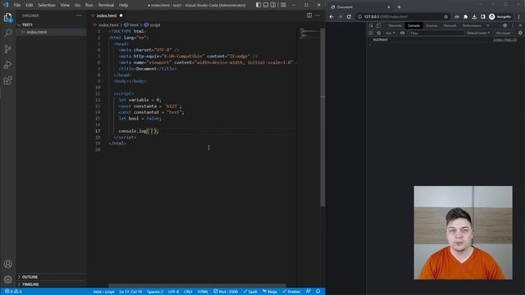Select the index.html editor tab
Viewport: 525px width, 295px height.
[x=107, y=16]
